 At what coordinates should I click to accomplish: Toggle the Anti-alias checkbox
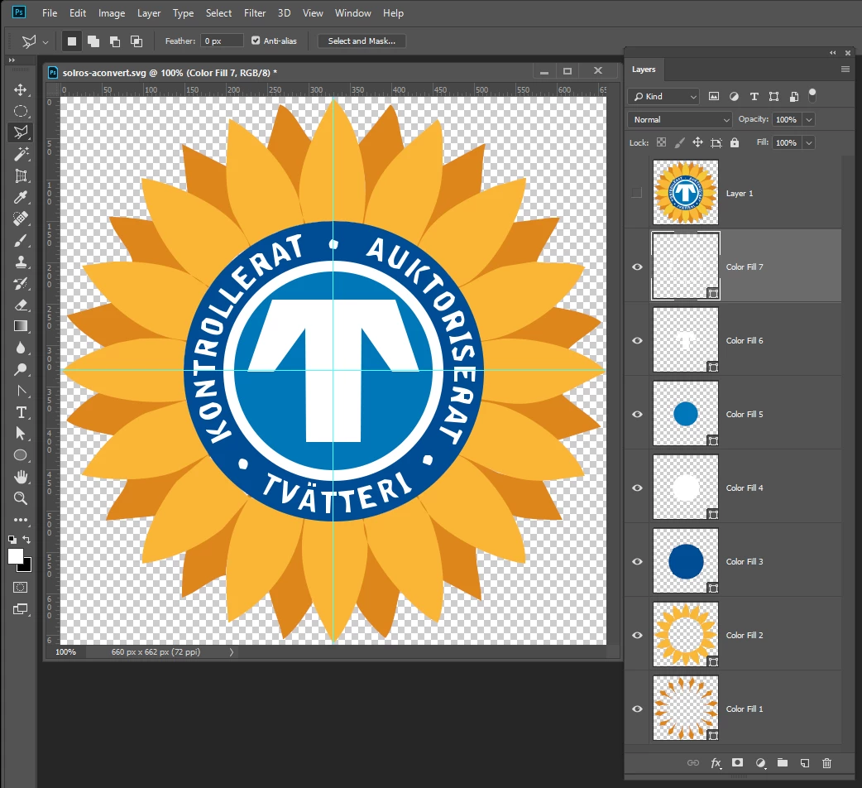point(256,40)
